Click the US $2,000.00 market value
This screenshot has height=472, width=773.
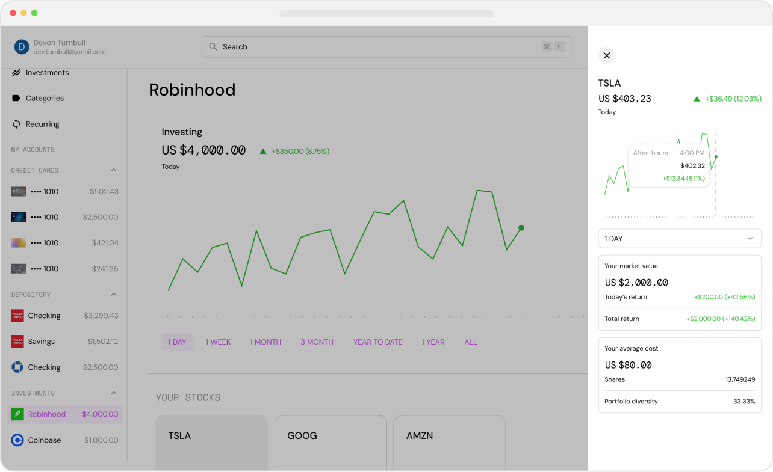click(636, 283)
